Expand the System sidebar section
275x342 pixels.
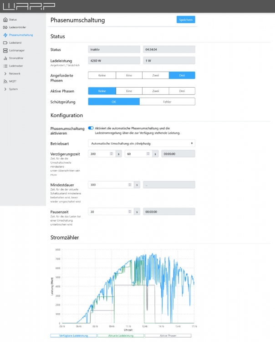click(x=5, y=89)
